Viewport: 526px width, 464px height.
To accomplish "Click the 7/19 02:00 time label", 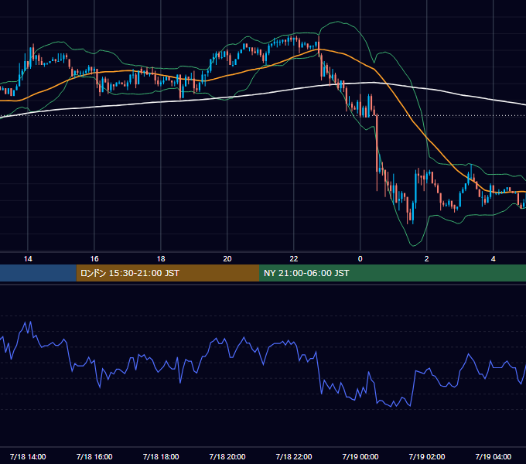I will click(x=426, y=456).
